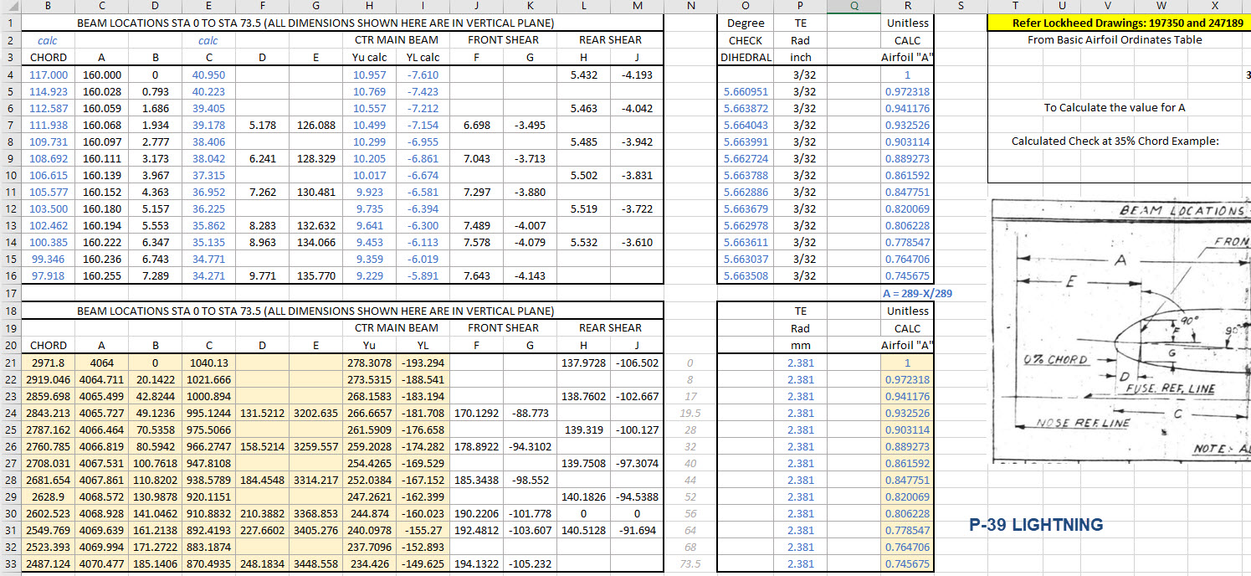The height and width of the screenshot is (576, 1251).
Task: Click the To Calculate the value for A text
Action: tap(1114, 108)
